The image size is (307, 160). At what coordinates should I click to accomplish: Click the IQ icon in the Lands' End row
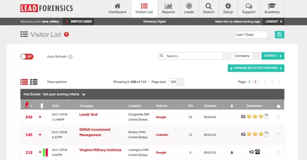[243, 117]
